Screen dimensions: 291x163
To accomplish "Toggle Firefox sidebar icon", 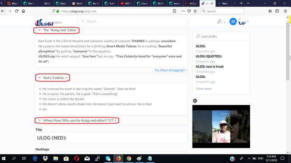I will pos(277,11).
